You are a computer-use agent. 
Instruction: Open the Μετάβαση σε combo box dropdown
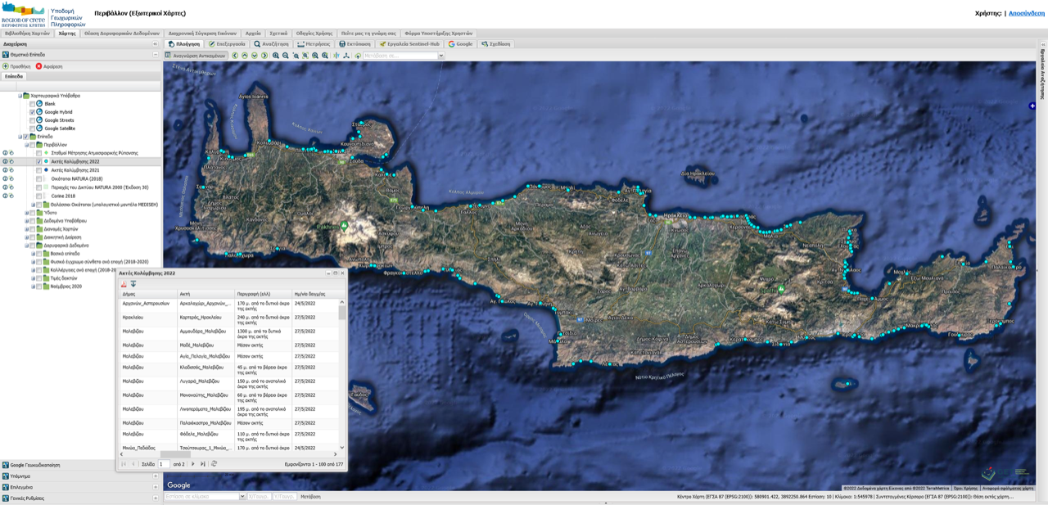click(440, 56)
